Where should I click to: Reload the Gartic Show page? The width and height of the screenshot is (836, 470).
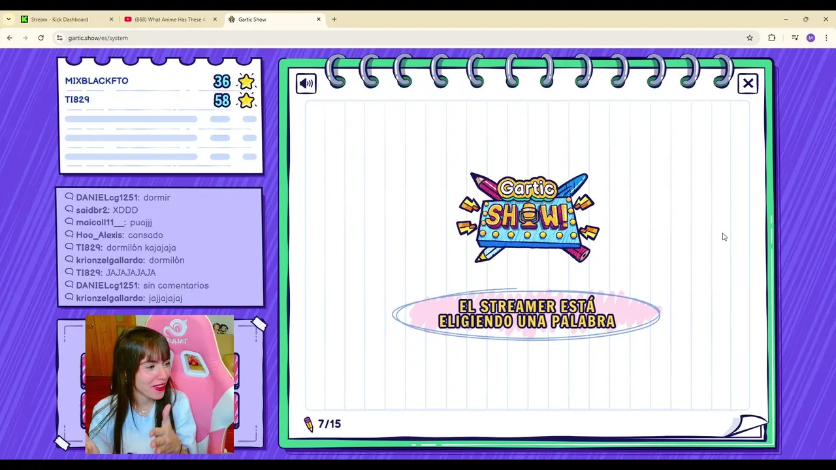point(40,38)
